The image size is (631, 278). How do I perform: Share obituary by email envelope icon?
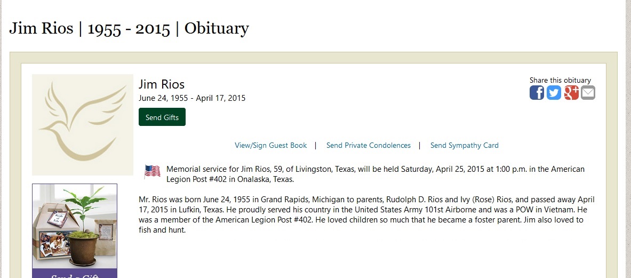(588, 93)
